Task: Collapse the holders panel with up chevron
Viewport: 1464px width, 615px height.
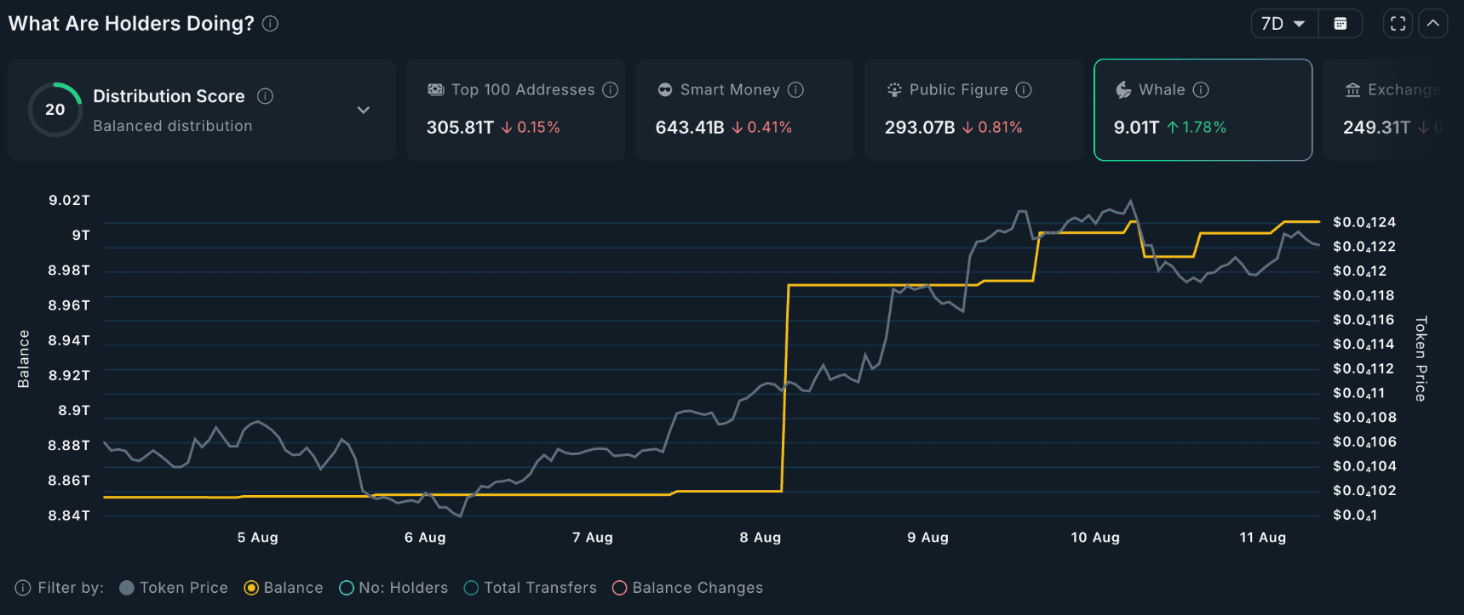Action: [x=1433, y=24]
